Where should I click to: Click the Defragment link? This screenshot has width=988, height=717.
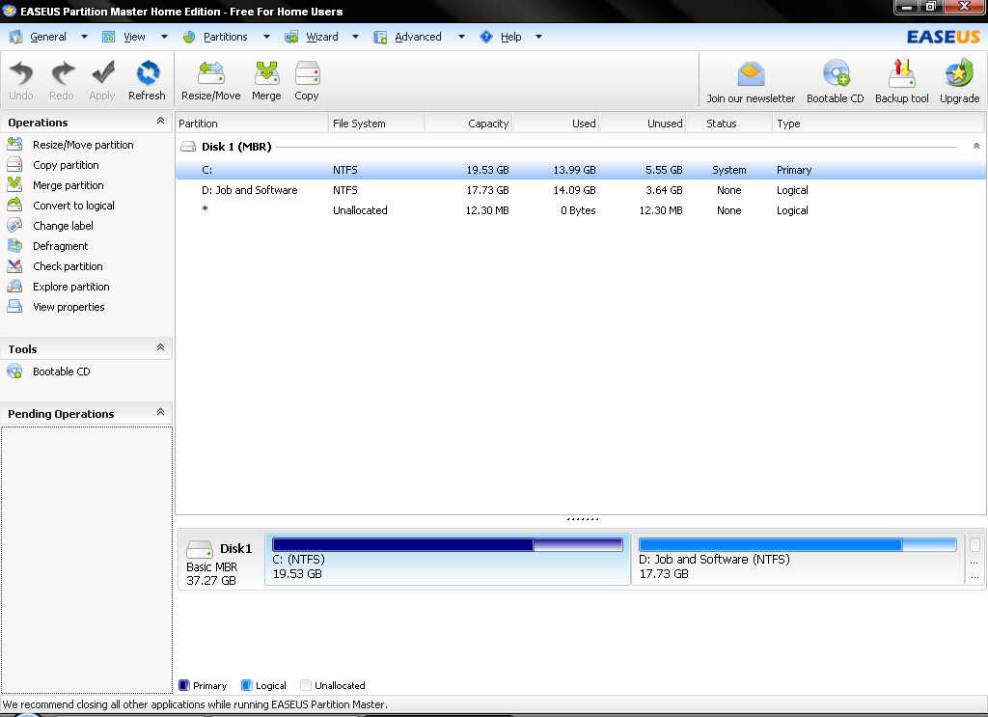pyautogui.click(x=61, y=246)
